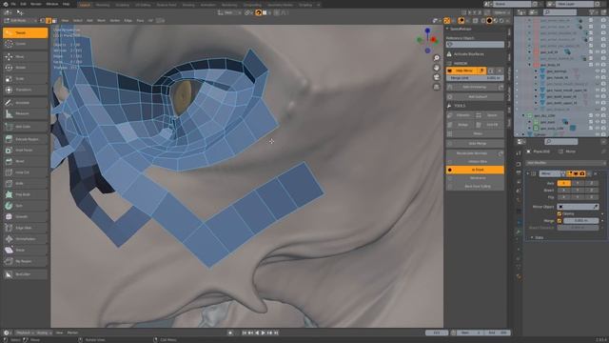This screenshot has height=343, width=609.
Task: Click the navigation axis gizmo
Action: click(x=427, y=40)
